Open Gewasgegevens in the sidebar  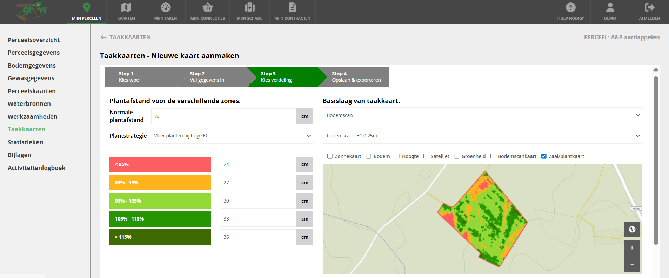31,78
